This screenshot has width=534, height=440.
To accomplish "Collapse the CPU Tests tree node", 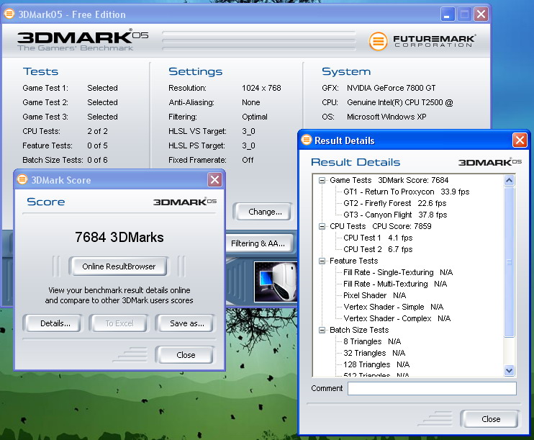I will [322, 226].
